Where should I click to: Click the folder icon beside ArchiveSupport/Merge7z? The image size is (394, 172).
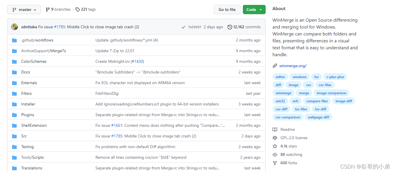tap(14, 51)
